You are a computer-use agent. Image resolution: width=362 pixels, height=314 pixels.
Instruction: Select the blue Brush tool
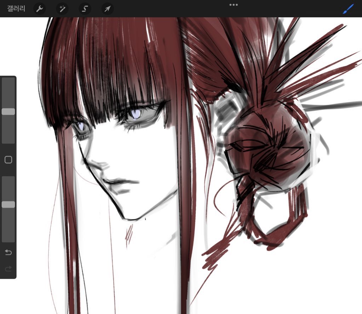point(348,9)
